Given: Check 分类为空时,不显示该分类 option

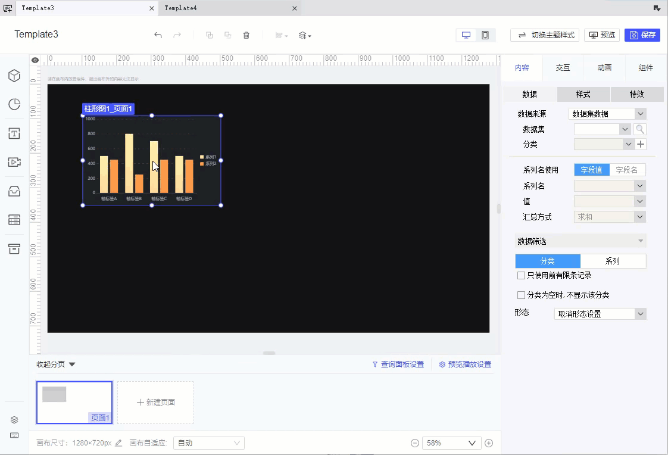Looking at the screenshot, I should pyautogui.click(x=522, y=295).
